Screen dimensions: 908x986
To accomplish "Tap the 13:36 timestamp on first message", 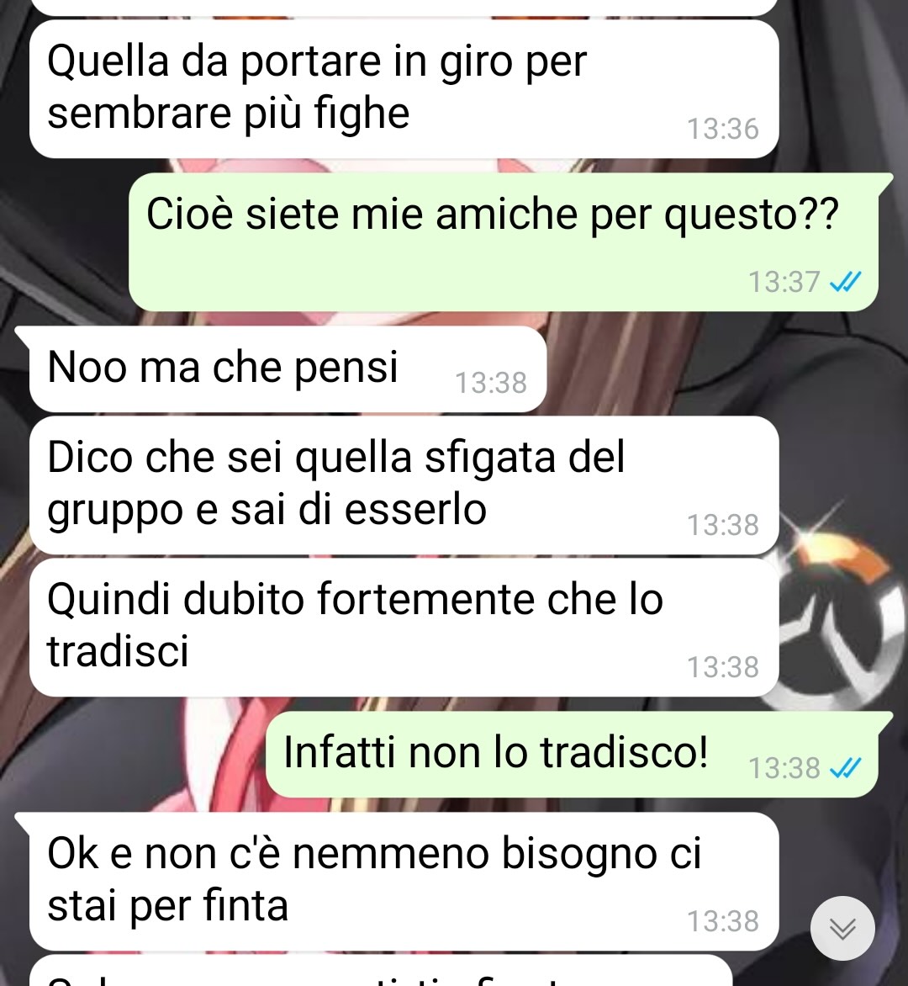I will [x=723, y=129].
